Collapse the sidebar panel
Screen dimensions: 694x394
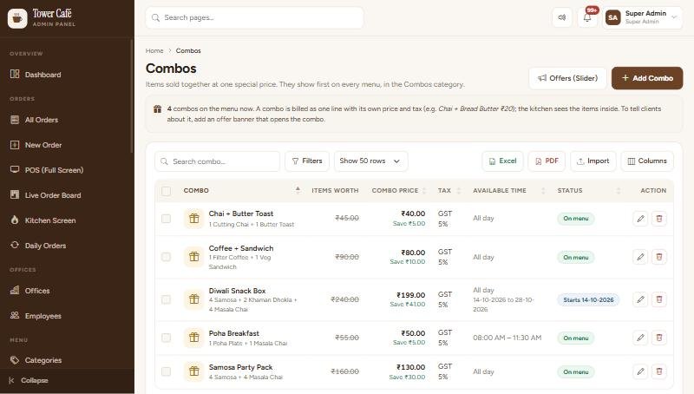tap(35, 380)
